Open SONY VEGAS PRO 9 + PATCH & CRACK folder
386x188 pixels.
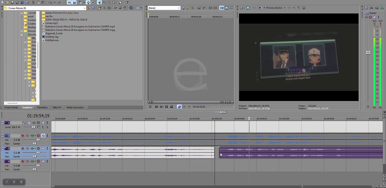[x=66, y=20]
